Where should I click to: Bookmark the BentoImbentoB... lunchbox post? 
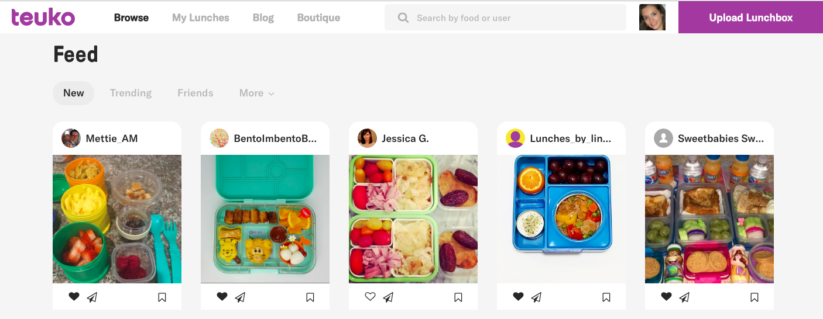tap(310, 297)
